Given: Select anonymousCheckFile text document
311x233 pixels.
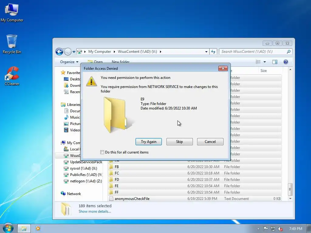Looking at the screenshot, I should click(x=195, y=198).
